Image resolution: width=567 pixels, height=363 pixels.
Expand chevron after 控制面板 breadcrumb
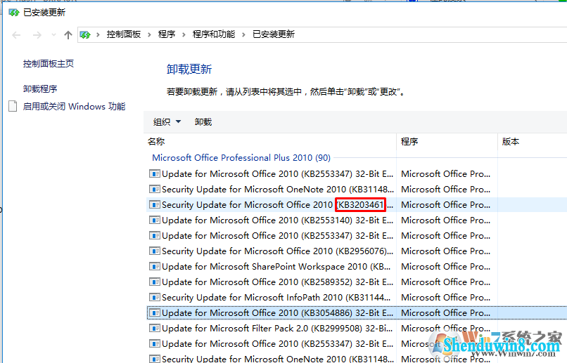point(149,34)
